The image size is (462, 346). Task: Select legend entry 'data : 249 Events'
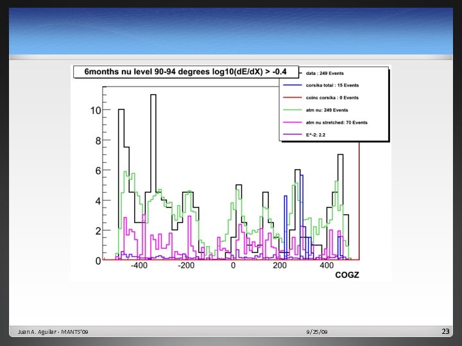[x=325, y=73]
